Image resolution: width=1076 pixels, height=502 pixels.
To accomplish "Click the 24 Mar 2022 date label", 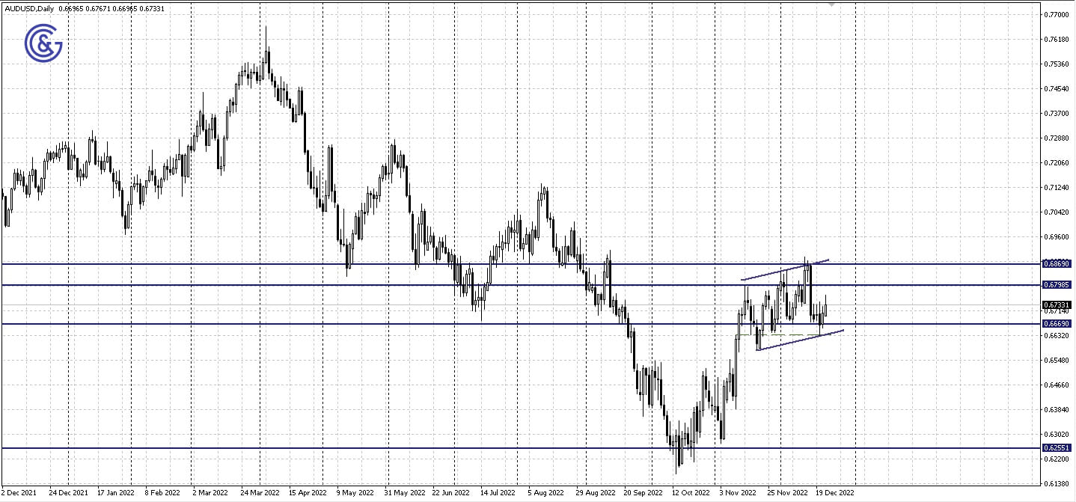I will pos(259,494).
